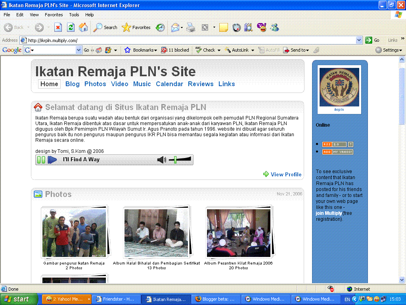Click the Windows Messenger people icon

(274, 27)
